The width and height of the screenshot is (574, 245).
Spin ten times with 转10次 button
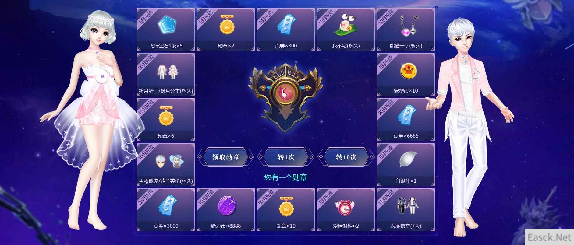click(x=346, y=157)
